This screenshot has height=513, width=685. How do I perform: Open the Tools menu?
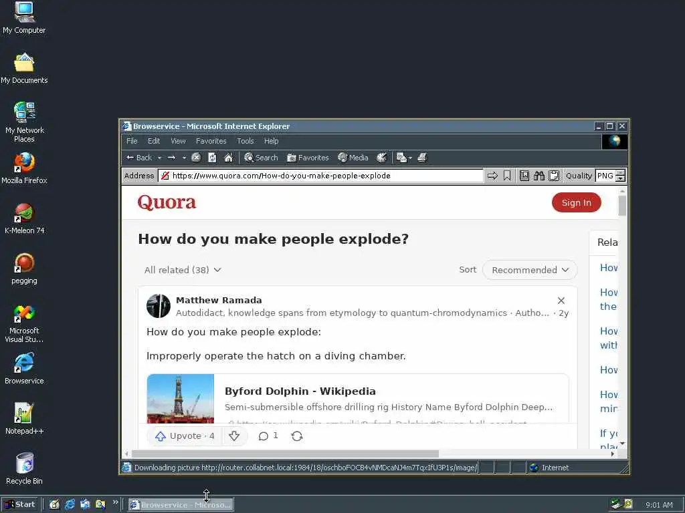246,142
